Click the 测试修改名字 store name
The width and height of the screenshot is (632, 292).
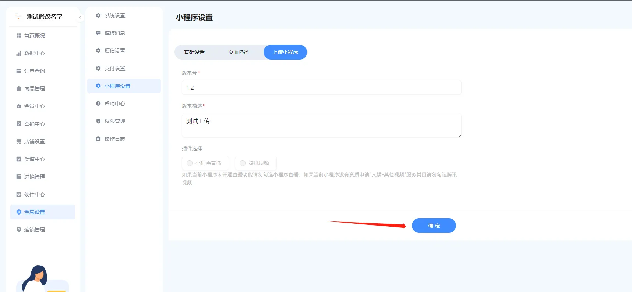pyautogui.click(x=45, y=17)
